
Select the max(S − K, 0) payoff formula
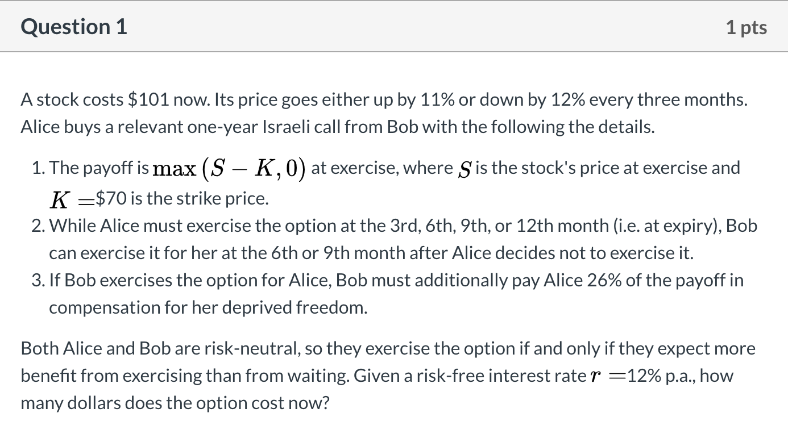click(230, 168)
